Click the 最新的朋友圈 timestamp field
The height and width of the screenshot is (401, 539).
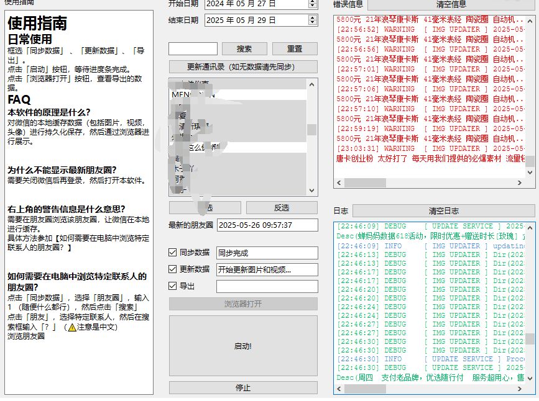point(267,225)
